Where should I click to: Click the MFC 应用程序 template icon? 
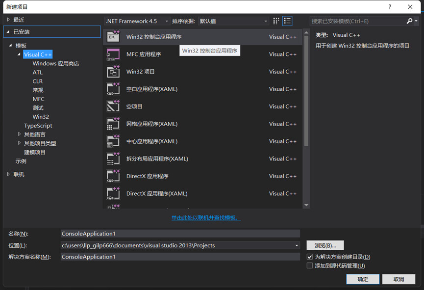[x=113, y=54]
